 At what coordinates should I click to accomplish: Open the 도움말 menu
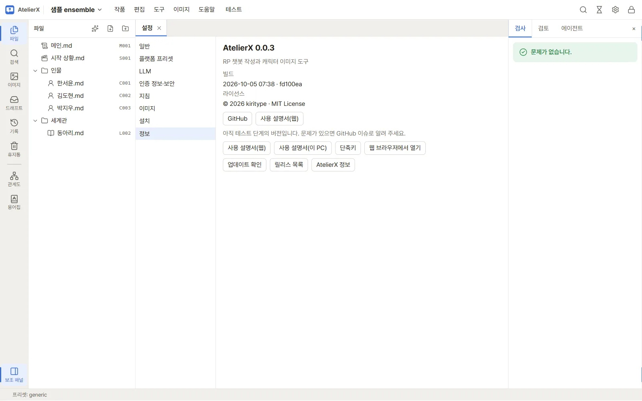point(207,10)
